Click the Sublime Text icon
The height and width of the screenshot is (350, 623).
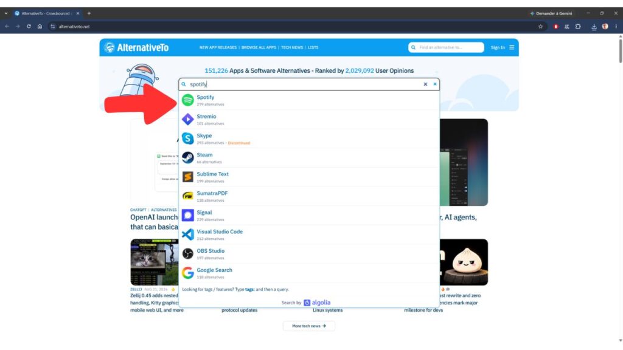coord(187,177)
